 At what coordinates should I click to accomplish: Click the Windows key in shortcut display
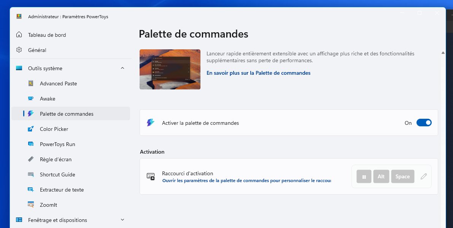364,176
